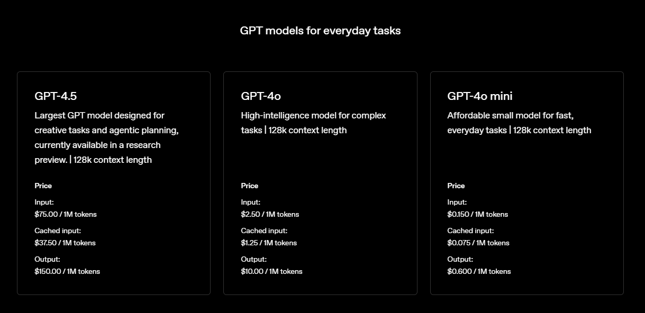The image size is (645, 313).
Task: Click the GPT-4.5 card title
Action: coord(56,96)
